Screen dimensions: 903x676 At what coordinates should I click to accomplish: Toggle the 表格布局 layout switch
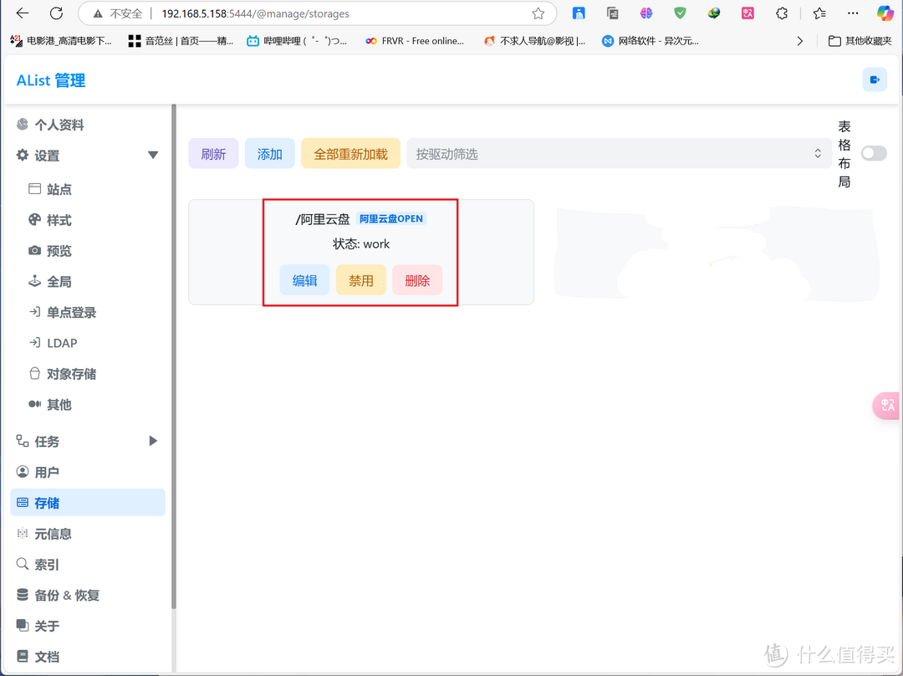coord(873,153)
